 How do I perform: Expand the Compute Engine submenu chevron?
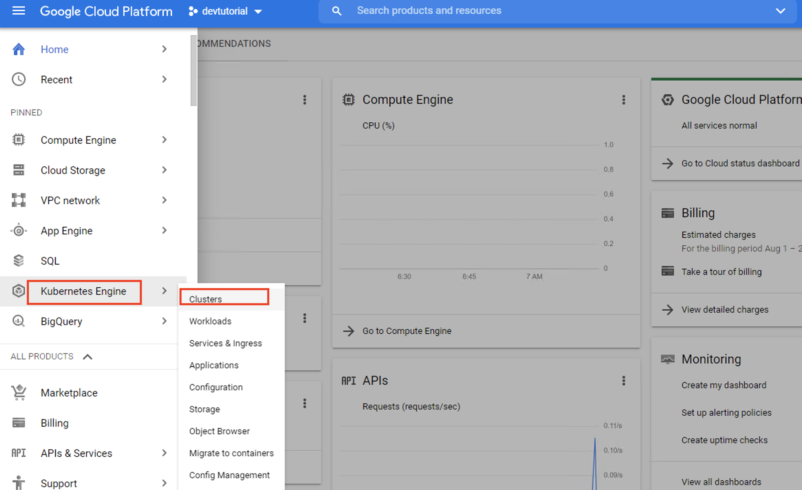pyautogui.click(x=164, y=140)
